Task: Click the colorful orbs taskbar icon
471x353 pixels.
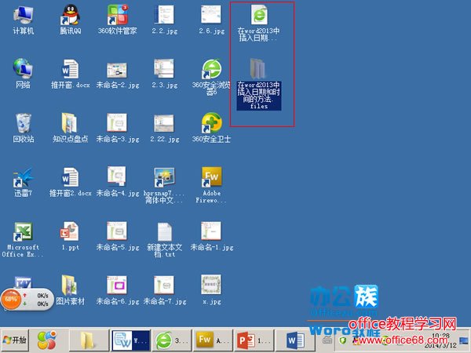Action: coord(46,340)
